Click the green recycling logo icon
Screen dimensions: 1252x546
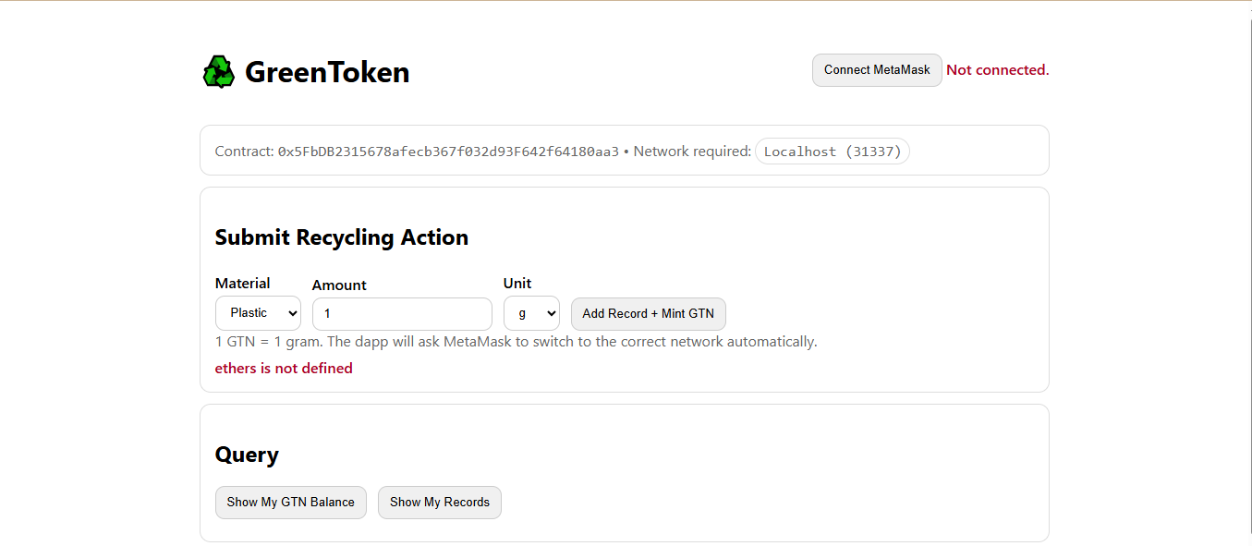(x=219, y=71)
